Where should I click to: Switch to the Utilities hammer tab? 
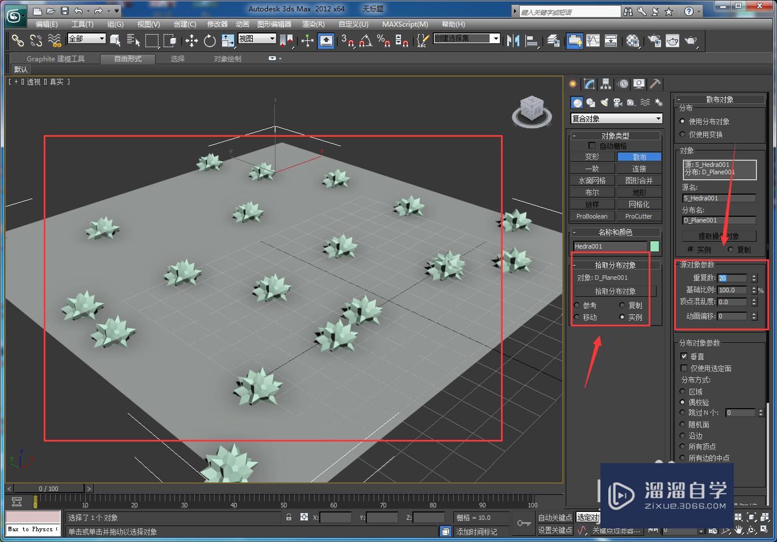655,84
